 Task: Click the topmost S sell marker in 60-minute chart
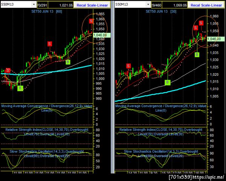point(91,21)
